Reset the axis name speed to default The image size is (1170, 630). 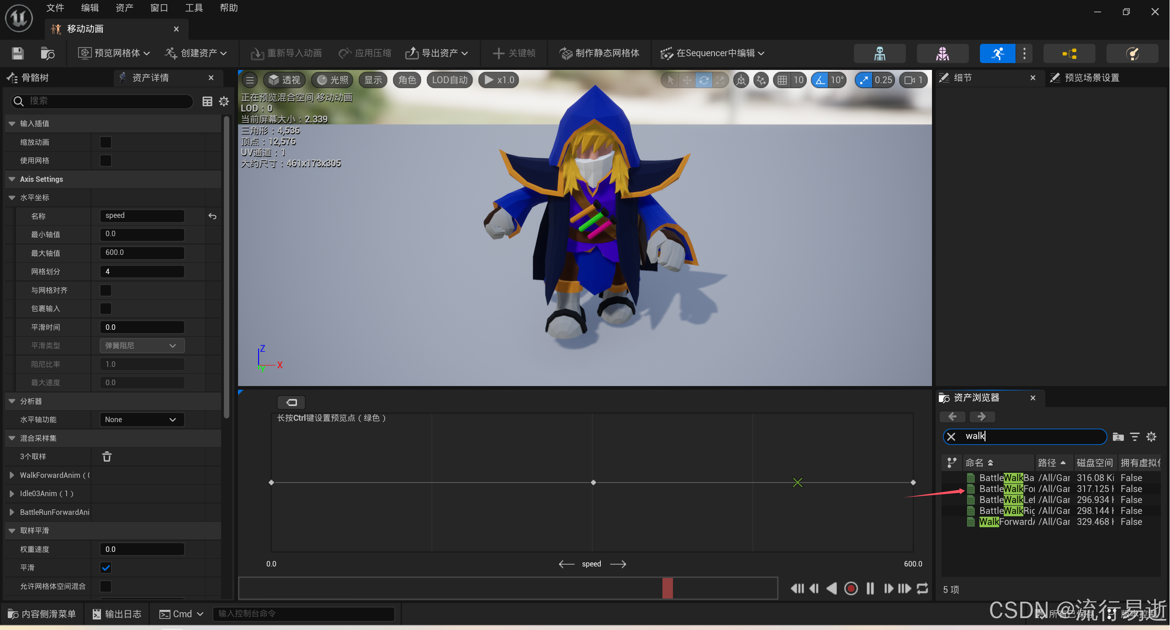pos(212,216)
